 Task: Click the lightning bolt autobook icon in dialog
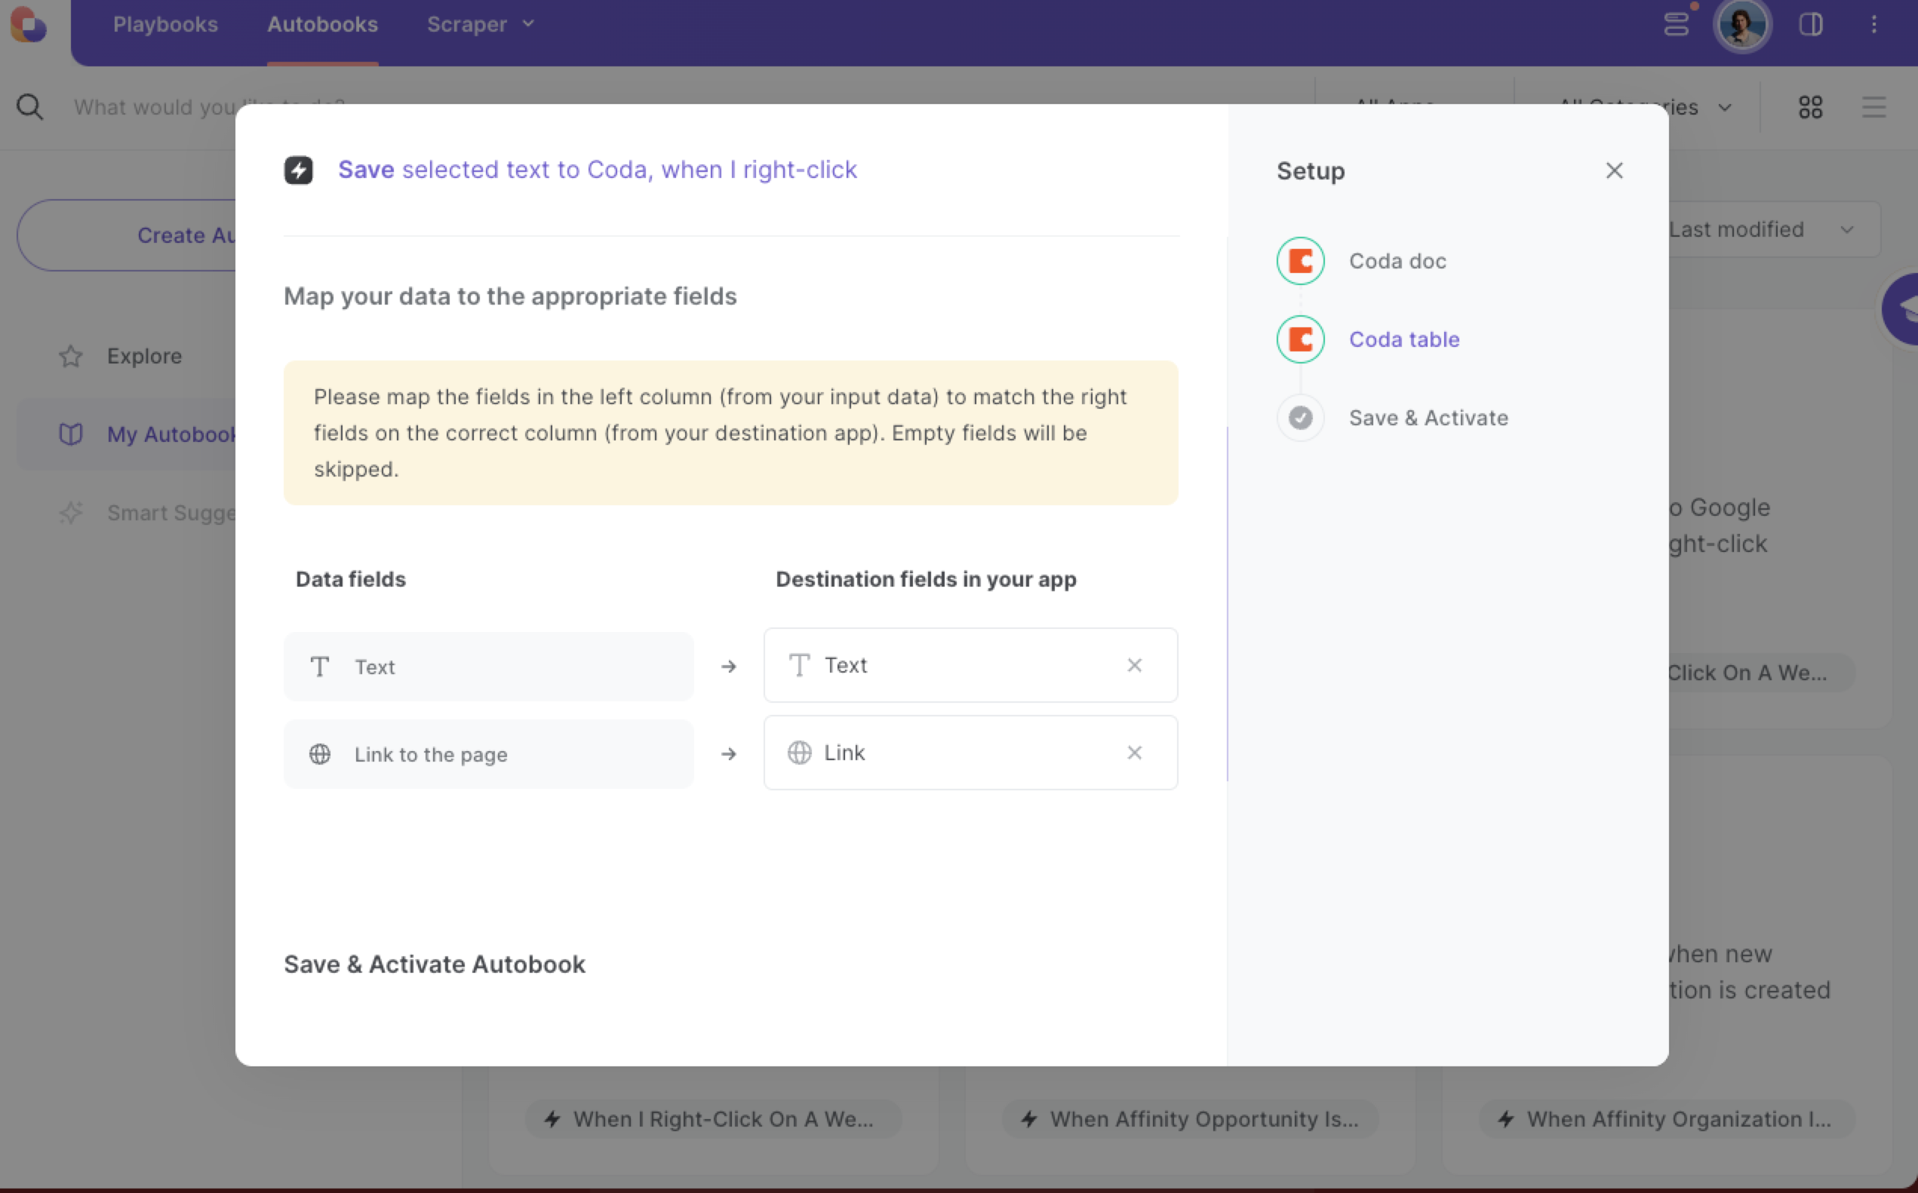click(298, 170)
